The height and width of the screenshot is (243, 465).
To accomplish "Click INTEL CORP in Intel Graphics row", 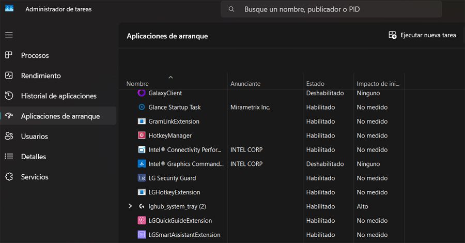I will click(246, 164).
